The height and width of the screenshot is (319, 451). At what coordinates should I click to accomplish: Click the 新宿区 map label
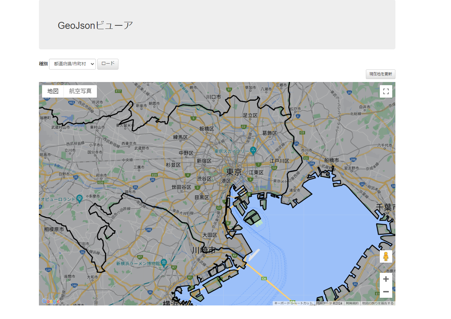coord(204,161)
